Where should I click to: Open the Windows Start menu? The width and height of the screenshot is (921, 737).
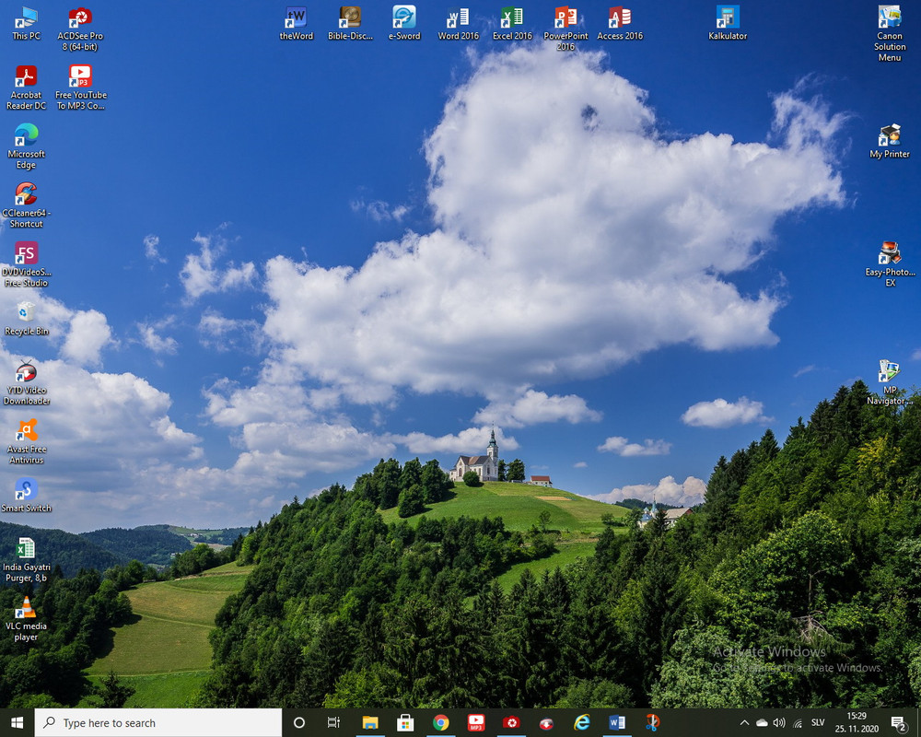[17, 722]
